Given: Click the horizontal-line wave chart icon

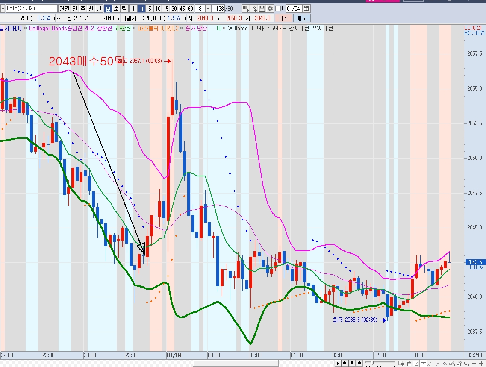Looking at the screenshot, I should pyautogui.click(x=430, y=363).
